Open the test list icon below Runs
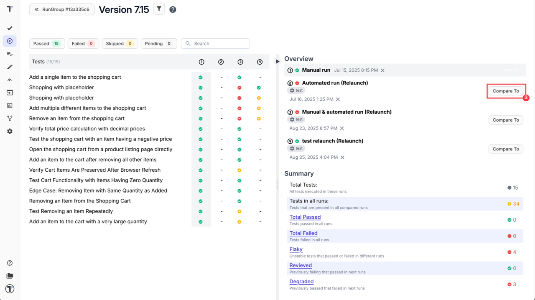Image resolution: width=535 pixels, height=300 pixels. 10,54
